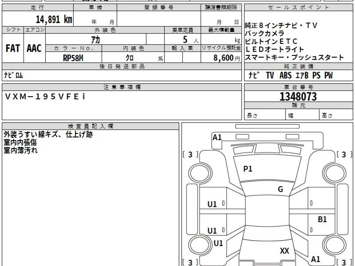Select sales point バックカメラ
Image resolution: width=355 pixels, height=266 pixels.
pos(264,33)
